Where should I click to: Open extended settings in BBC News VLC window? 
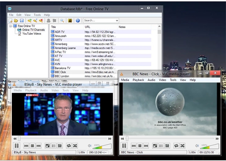point(167,146)
